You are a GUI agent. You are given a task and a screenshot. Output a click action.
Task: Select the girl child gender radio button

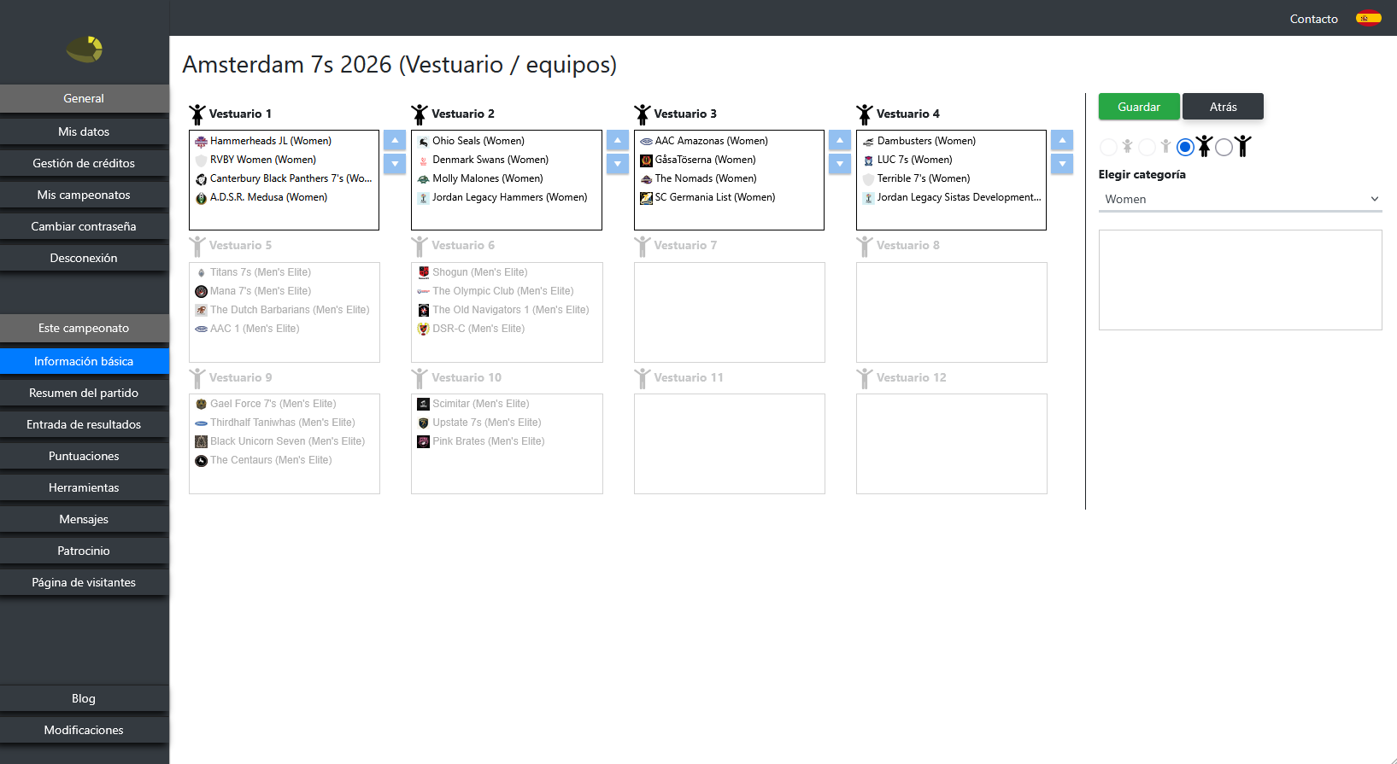1108,148
